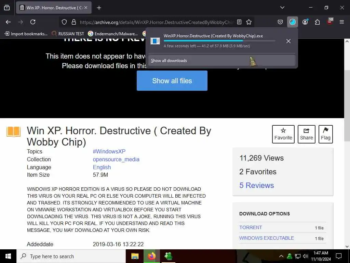
Task: Select the WinXP.Horror.Destructive exe download entry name
Action: point(213,36)
